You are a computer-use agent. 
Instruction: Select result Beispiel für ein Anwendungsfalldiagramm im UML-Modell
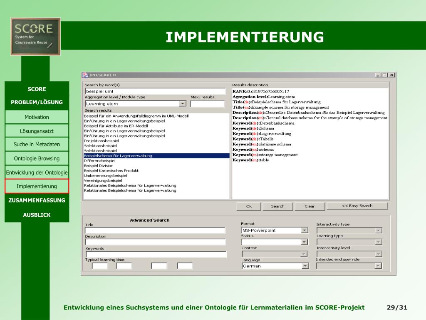coord(136,116)
